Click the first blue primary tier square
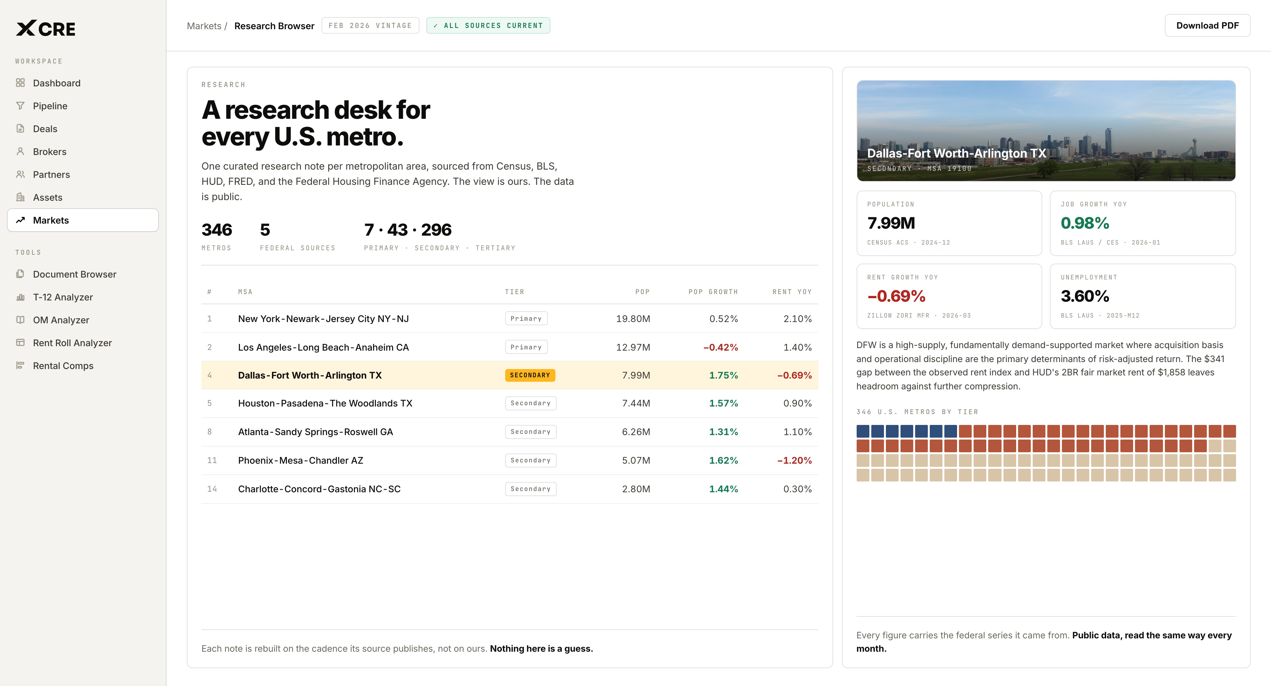This screenshot has width=1271, height=686. [x=863, y=431]
